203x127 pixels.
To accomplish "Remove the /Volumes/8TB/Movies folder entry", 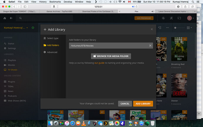I will 150,46.
